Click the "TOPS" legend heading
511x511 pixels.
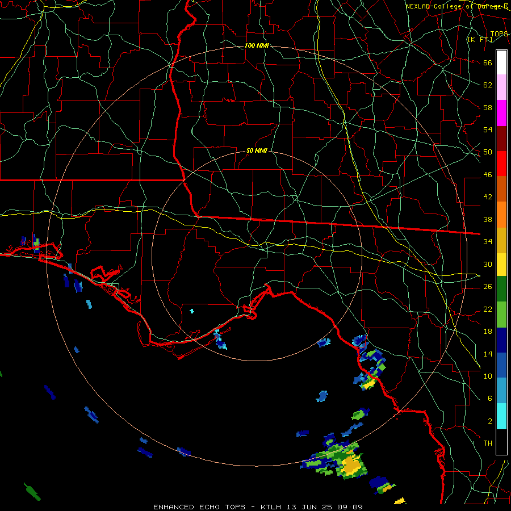(x=499, y=34)
